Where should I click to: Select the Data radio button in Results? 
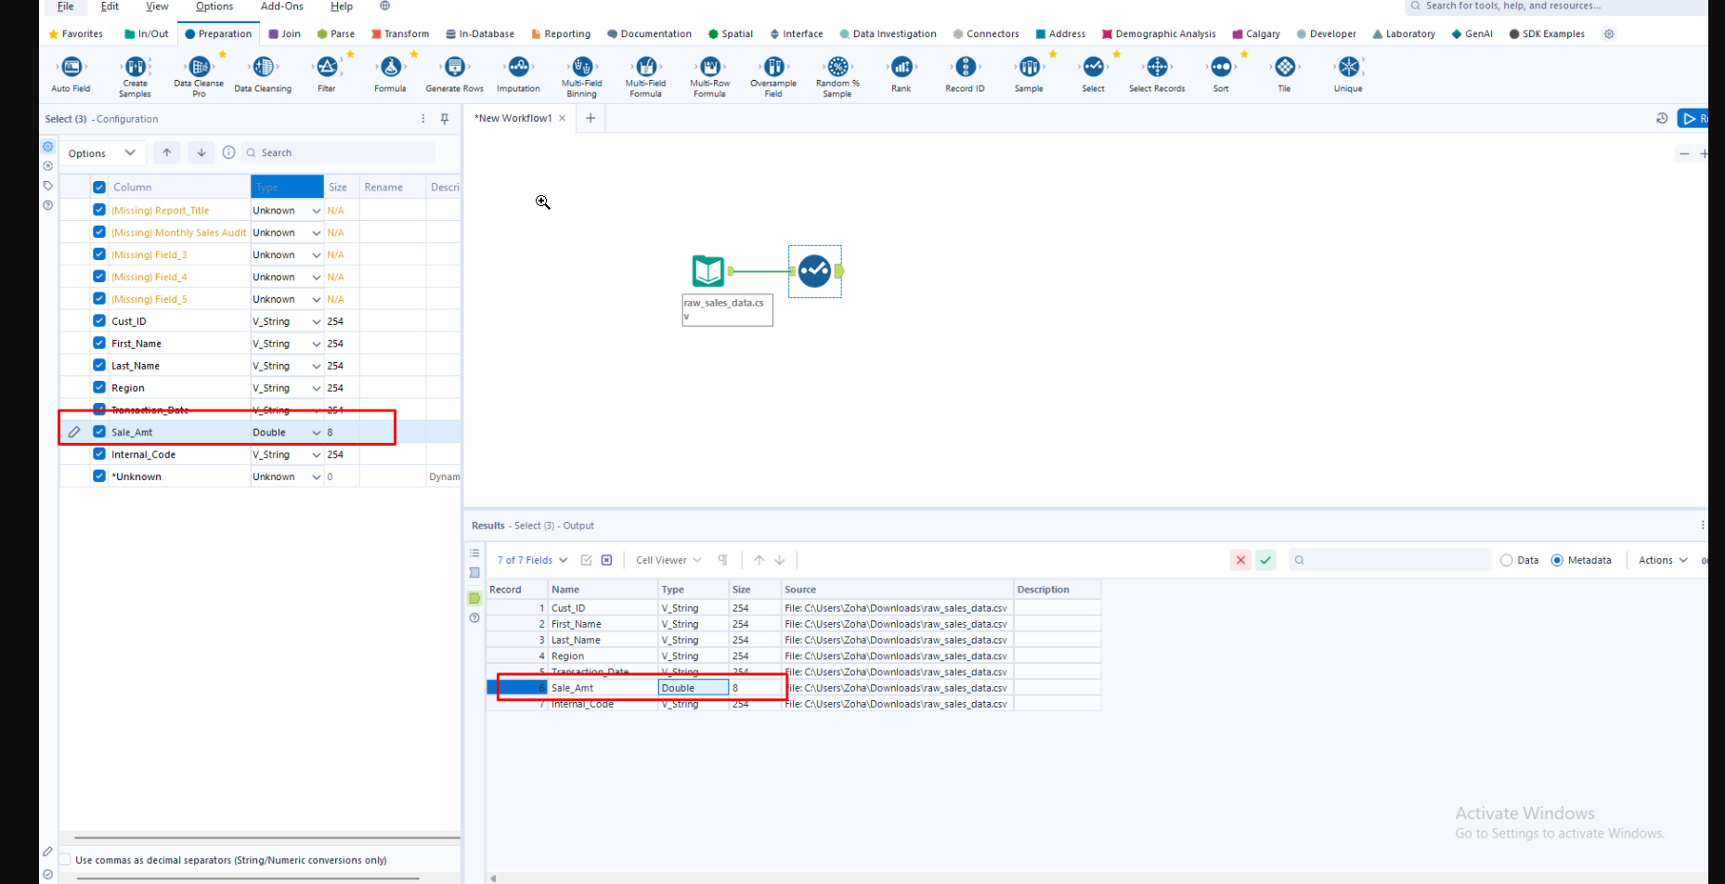click(1507, 560)
